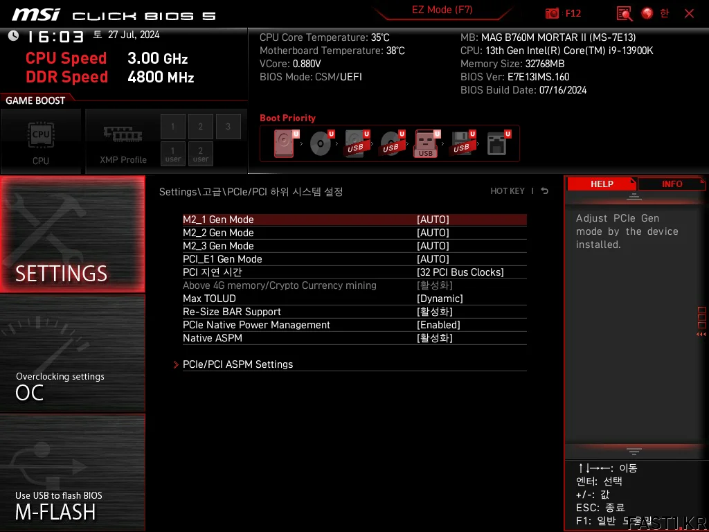Open M2_1 Gen Mode AUTO value
709x532 pixels.
click(x=433, y=220)
